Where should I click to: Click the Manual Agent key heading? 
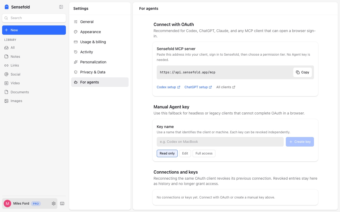click(171, 107)
